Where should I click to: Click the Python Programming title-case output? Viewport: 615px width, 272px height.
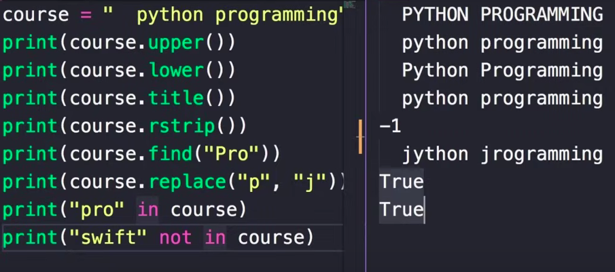click(x=502, y=71)
